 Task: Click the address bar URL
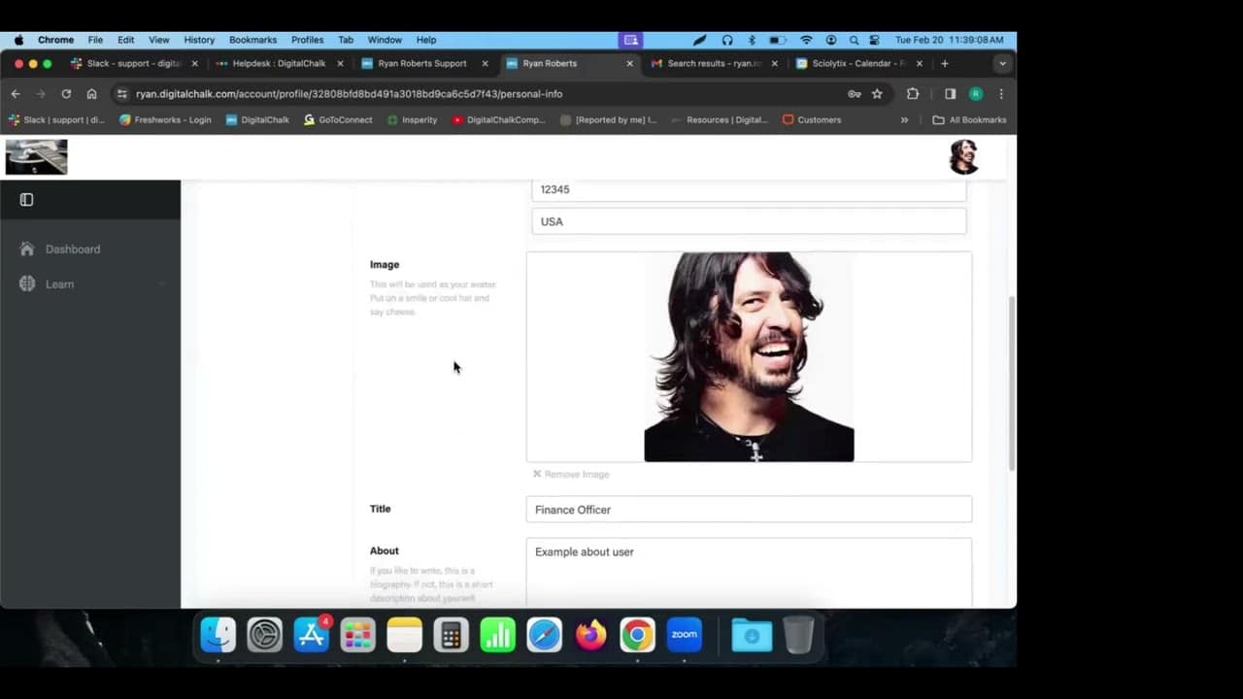coord(349,94)
